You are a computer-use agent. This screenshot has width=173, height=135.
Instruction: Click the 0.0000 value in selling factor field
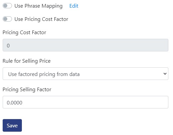(x=15, y=103)
